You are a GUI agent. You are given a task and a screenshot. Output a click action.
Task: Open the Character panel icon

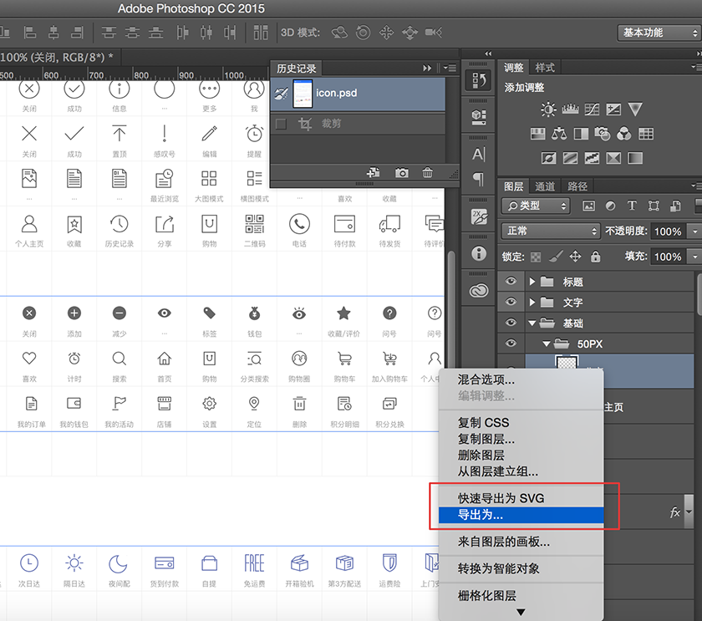tap(479, 155)
